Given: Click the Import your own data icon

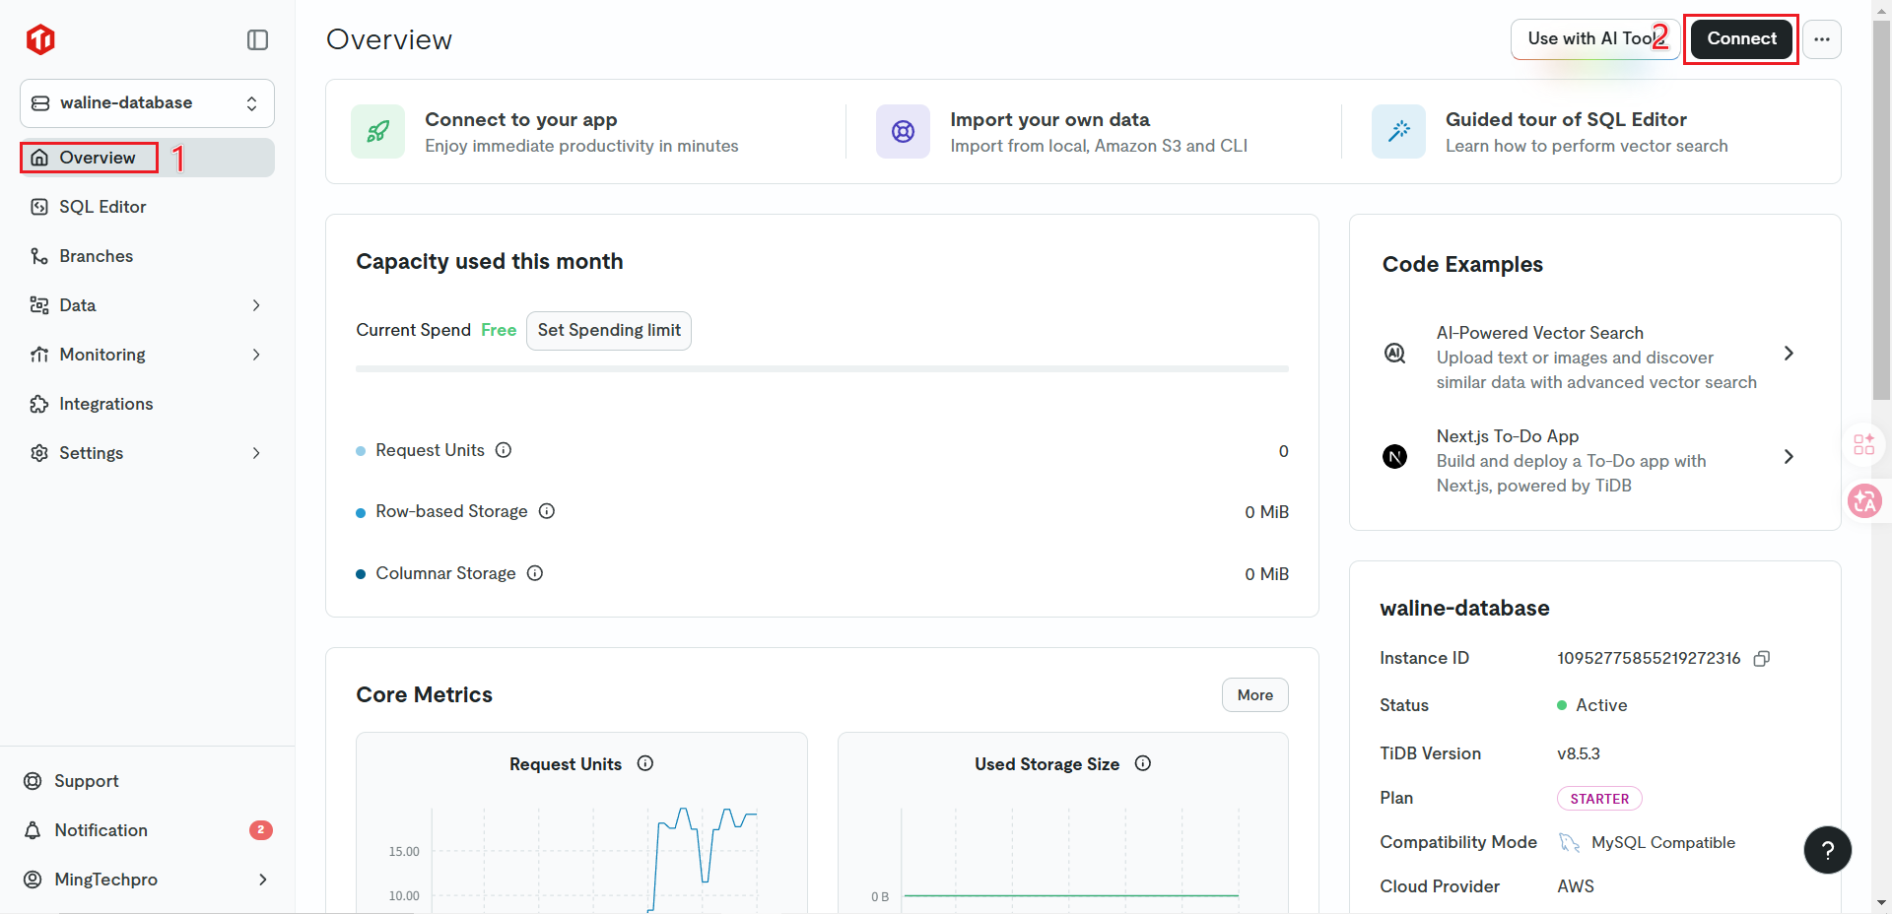Looking at the screenshot, I should [x=903, y=131].
